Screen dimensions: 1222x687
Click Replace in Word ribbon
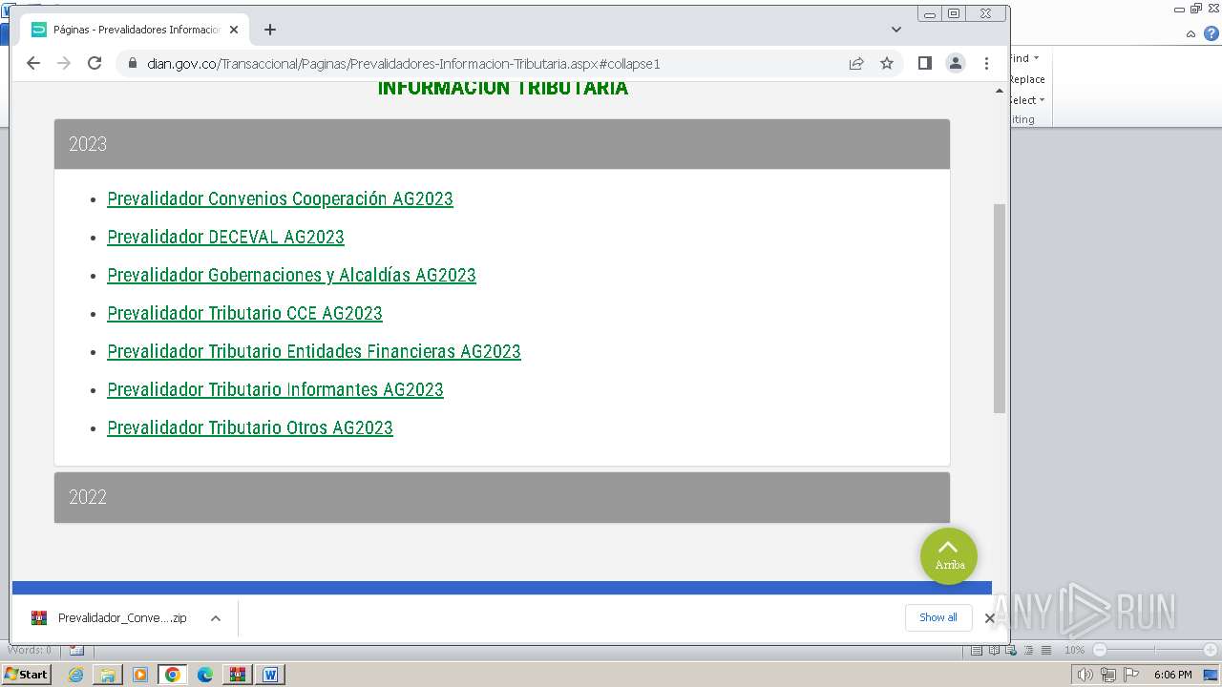click(x=1027, y=79)
